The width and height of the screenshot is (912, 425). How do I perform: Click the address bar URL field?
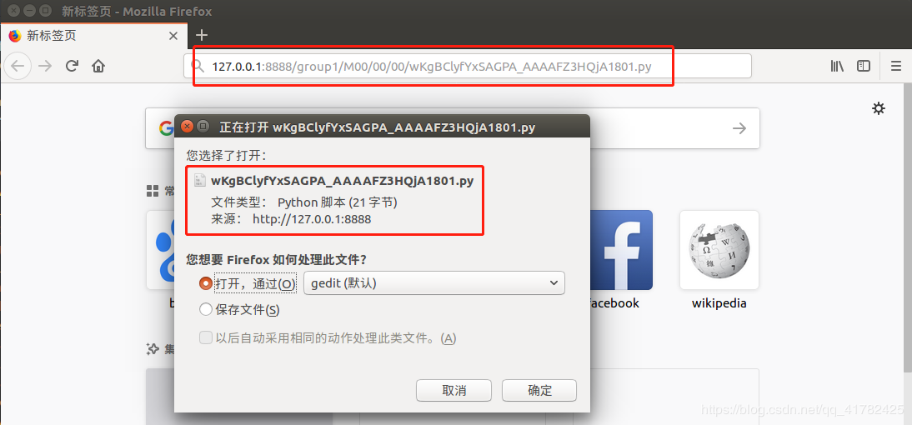[468, 67]
